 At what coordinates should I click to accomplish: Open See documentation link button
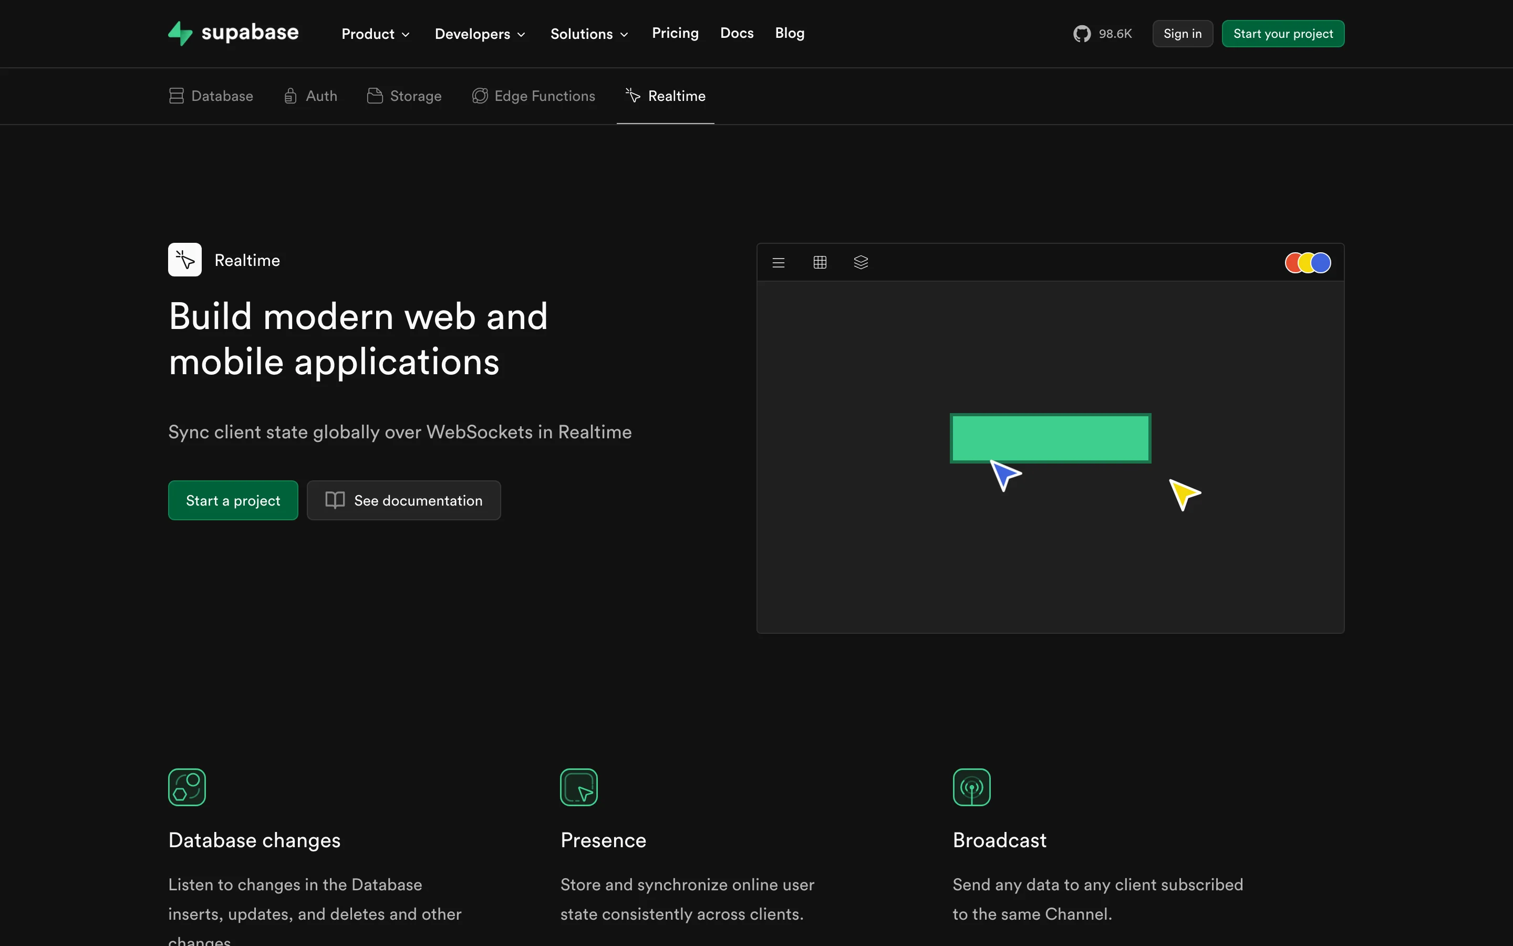pos(404,500)
